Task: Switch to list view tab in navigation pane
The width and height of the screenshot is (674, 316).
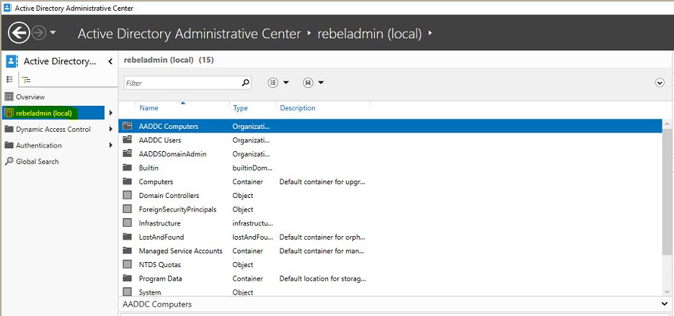Action: [9, 79]
